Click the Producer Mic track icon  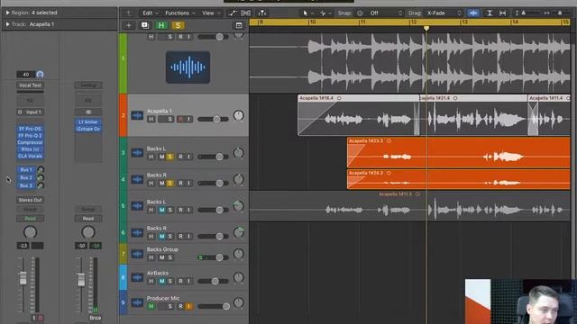click(x=137, y=302)
